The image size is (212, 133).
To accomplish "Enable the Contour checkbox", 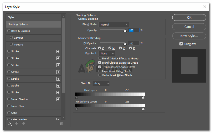I will (x=11, y=38).
